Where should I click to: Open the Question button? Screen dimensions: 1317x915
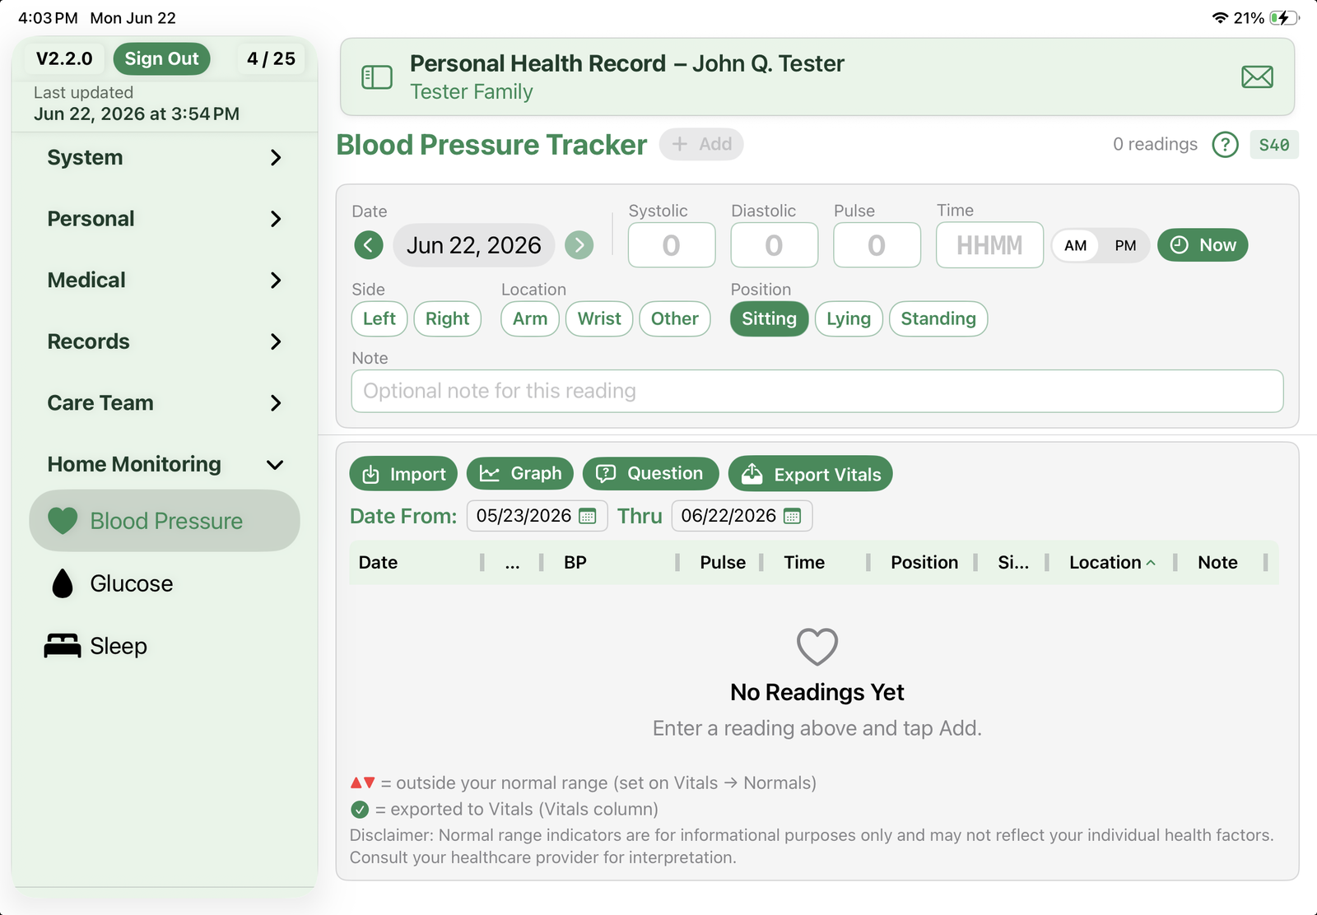tap(650, 473)
